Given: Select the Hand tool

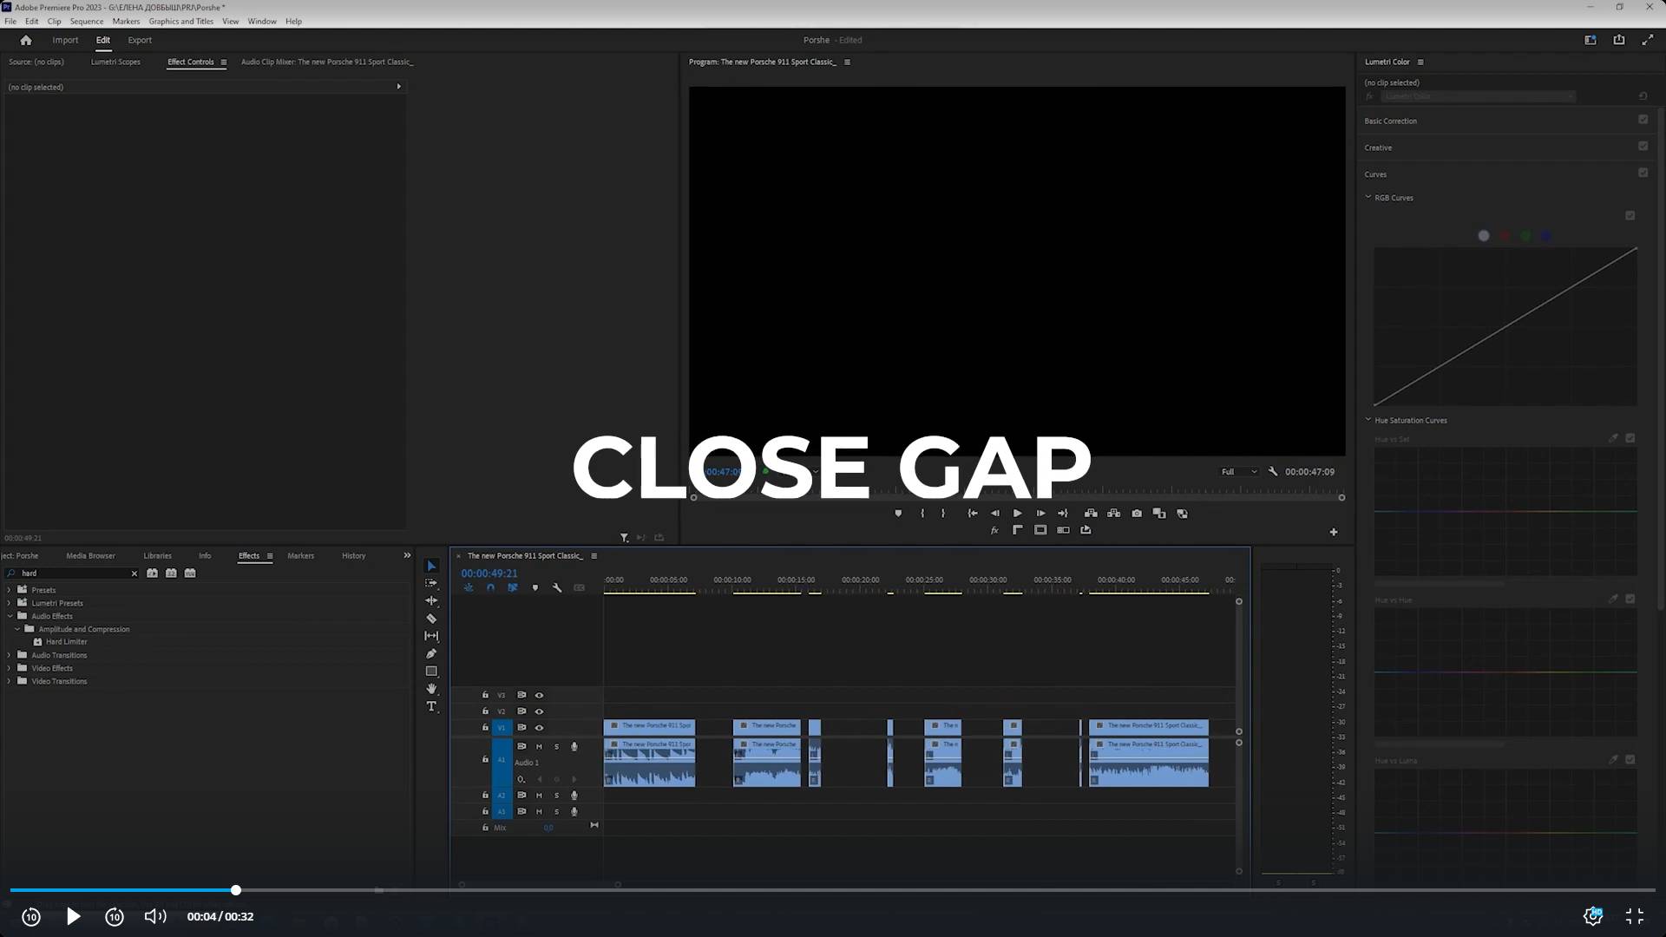Looking at the screenshot, I should point(431,689).
